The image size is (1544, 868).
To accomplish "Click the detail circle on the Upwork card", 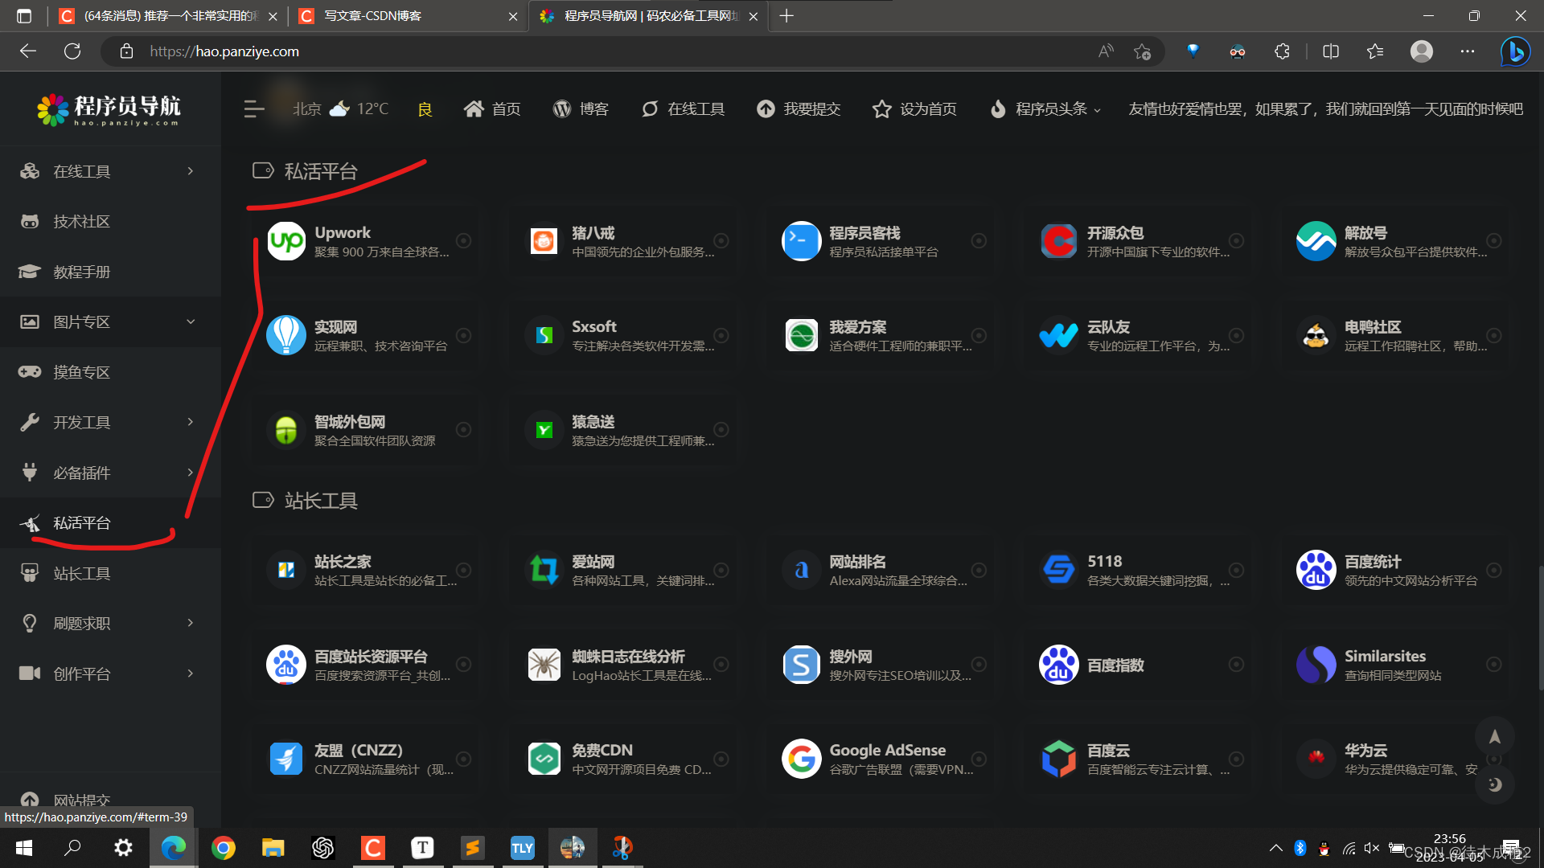I will (x=464, y=240).
